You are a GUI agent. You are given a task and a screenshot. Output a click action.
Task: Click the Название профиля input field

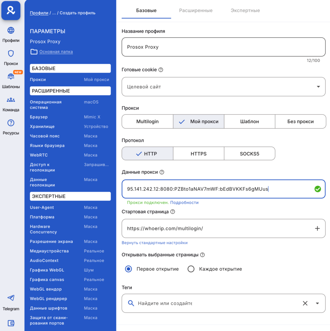pos(223,47)
